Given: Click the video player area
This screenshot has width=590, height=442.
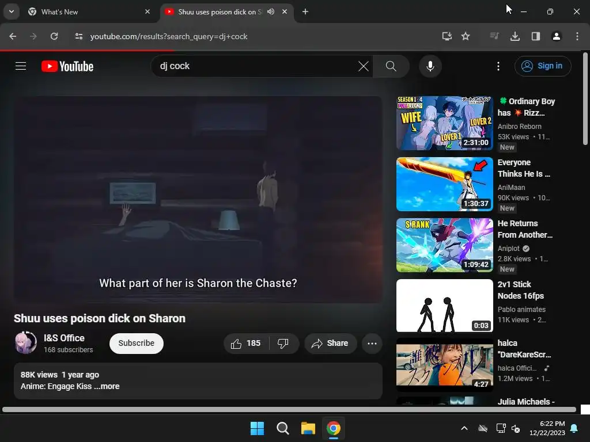Looking at the screenshot, I should pos(198,200).
